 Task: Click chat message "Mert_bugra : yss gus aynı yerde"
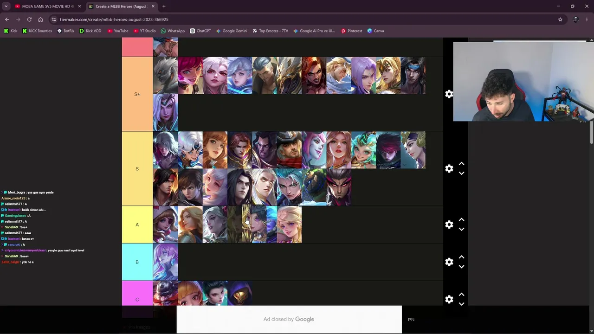pyautogui.click(x=28, y=193)
